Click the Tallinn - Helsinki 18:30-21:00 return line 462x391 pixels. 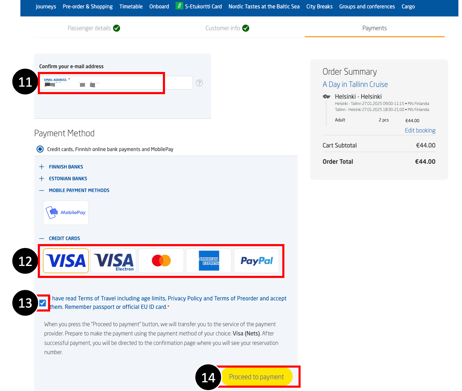click(382, 109)
